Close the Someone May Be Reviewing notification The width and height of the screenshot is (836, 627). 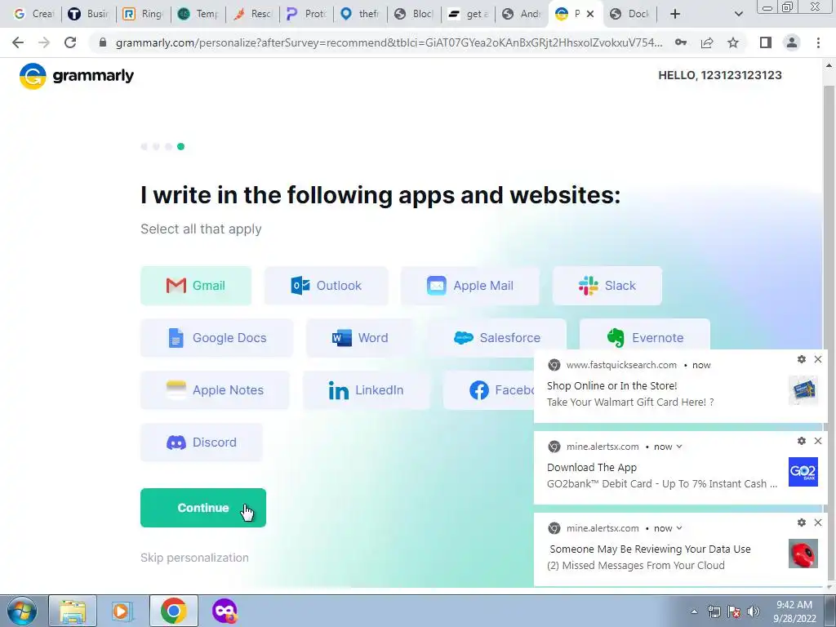[818, 522]
